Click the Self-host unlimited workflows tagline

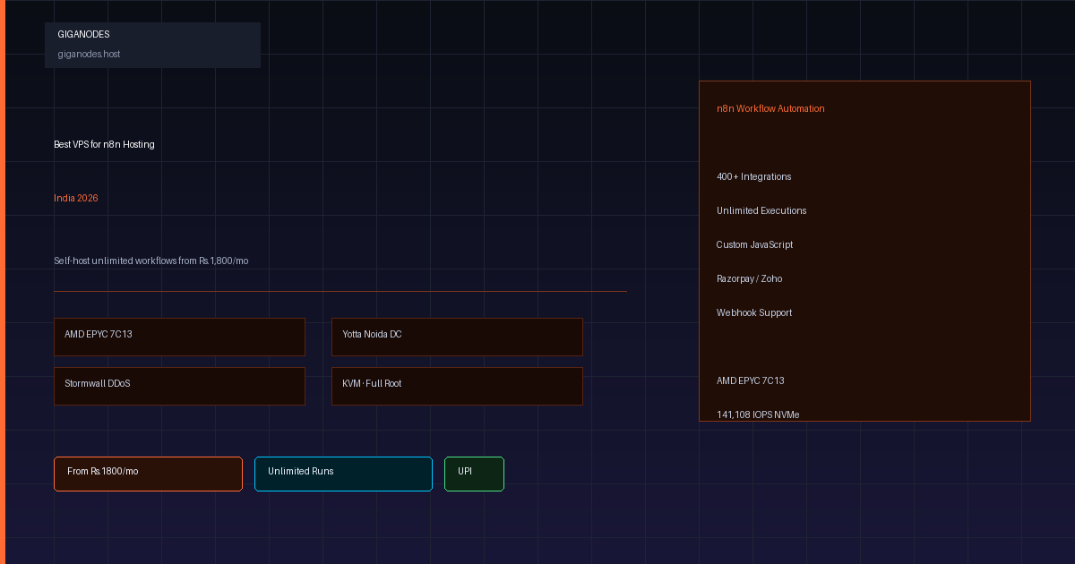(x=150, y=261)
